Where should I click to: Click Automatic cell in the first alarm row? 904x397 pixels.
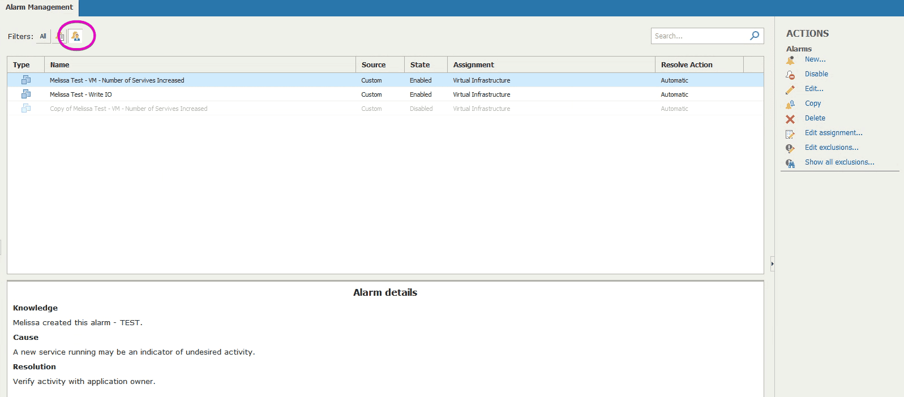click(x=674, y=80)
